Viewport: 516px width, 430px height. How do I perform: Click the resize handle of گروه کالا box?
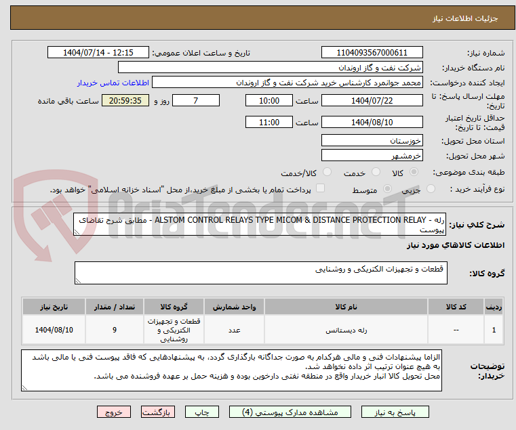pyautogui.click(x=78, y=281)
